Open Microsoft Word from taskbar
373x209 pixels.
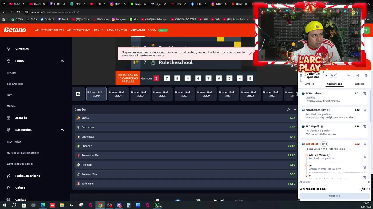138,205
